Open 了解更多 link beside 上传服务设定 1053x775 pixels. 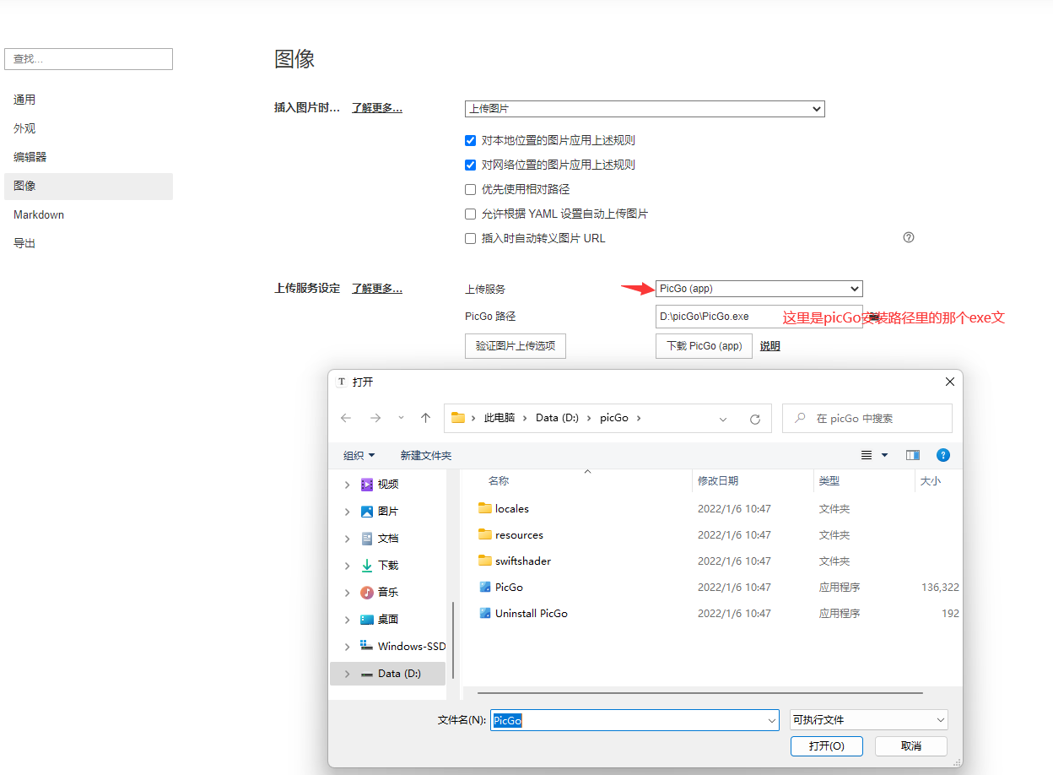[377, 289]
